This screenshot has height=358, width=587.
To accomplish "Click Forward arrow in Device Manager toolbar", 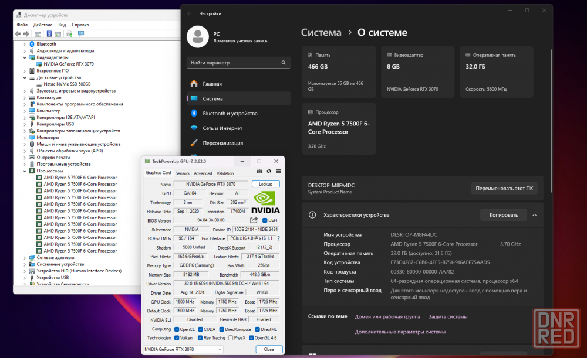I will tap(26, 34).
